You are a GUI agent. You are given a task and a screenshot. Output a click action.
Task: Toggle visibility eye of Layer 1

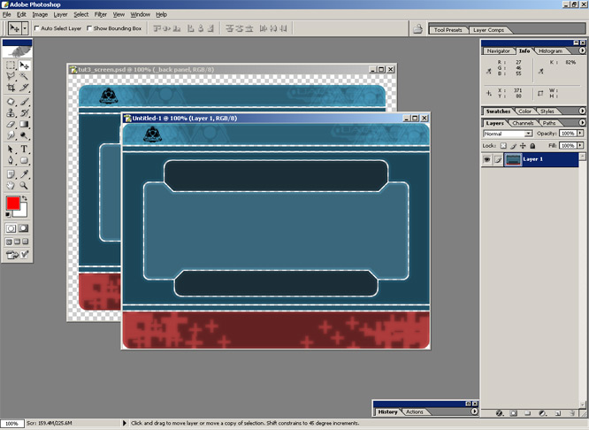[x=486, y=159]
